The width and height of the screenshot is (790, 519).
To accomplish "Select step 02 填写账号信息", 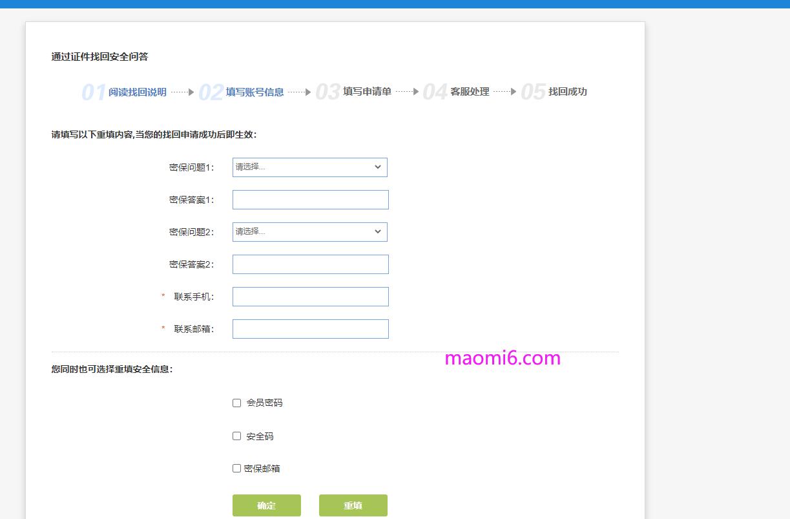I will 241,92.
